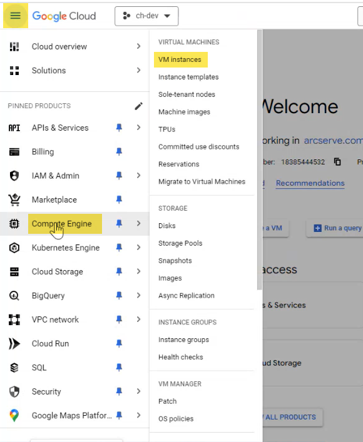The height and width of the screenshot is (442, 363).
Task: Click the Kubernetes Engine hexagon icon
Action: pos(14,248)
